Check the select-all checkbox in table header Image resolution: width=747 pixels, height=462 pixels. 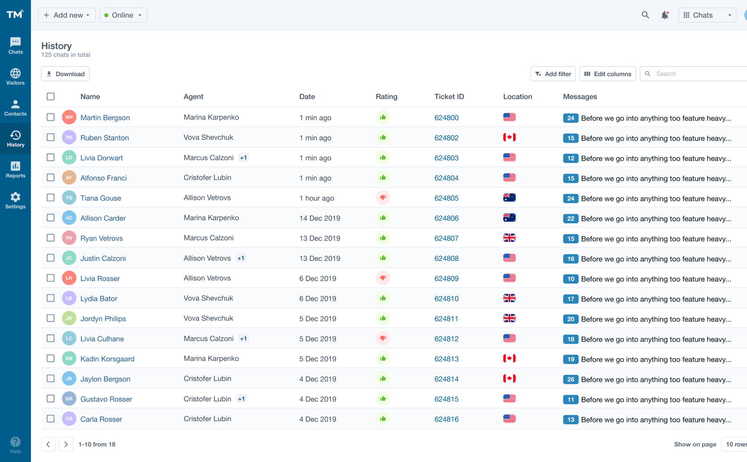click(50, 97)
